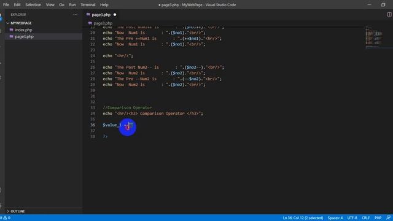The image size is (393, 221).
Task: Click the //Comparison Operator comment line
Action: pyautogui.click(x=127, y=108)
